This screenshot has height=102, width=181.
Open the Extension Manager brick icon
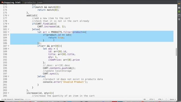(x=179, y=8)
